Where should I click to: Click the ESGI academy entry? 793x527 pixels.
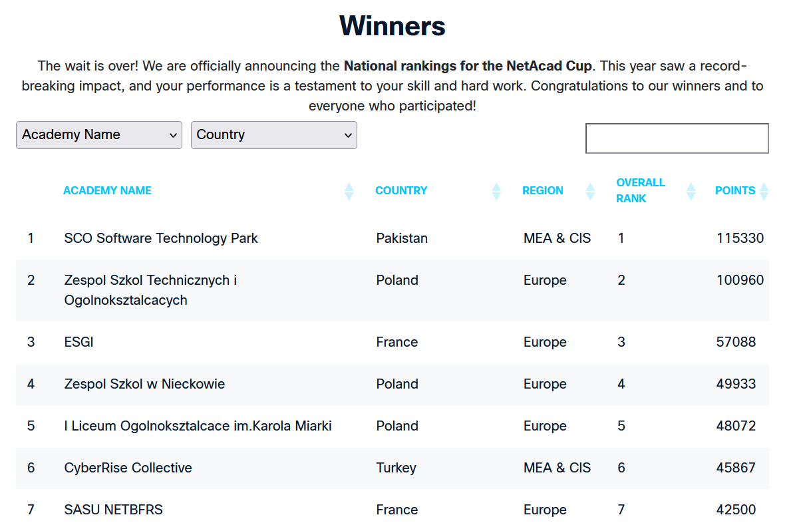click(x=79, y=342)
